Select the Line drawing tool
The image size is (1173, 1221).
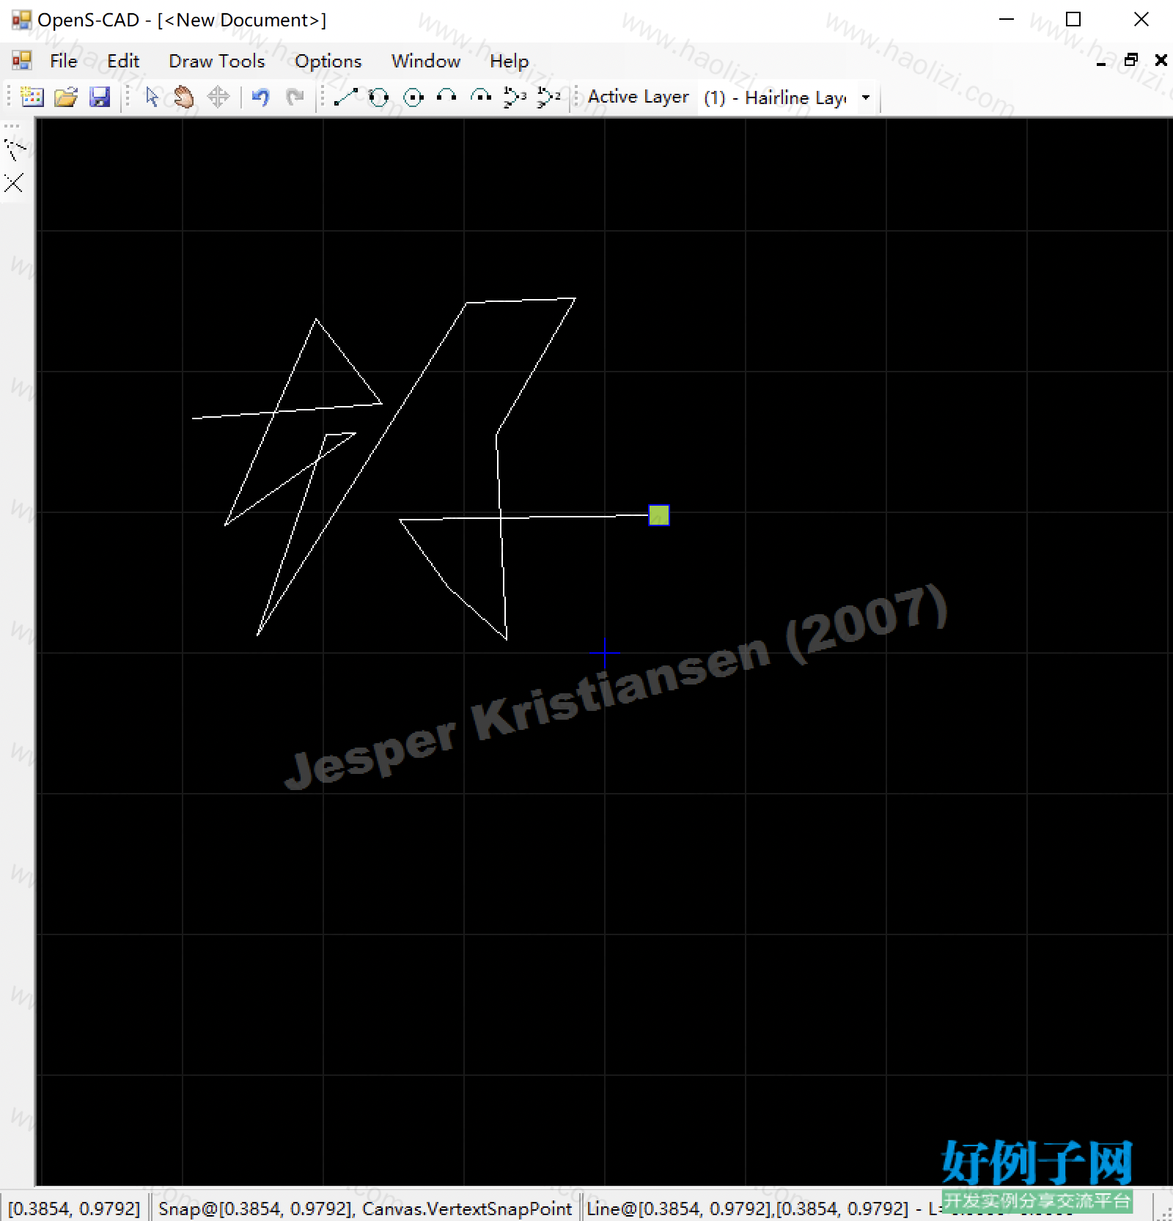coord(345,97)
